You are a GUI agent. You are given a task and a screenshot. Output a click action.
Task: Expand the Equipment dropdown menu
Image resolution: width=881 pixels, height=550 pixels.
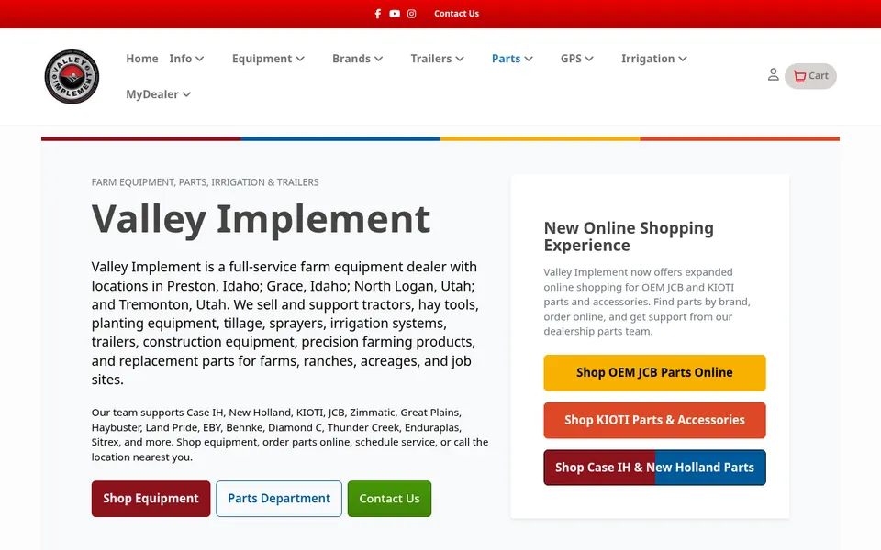[x=268, y=59]
